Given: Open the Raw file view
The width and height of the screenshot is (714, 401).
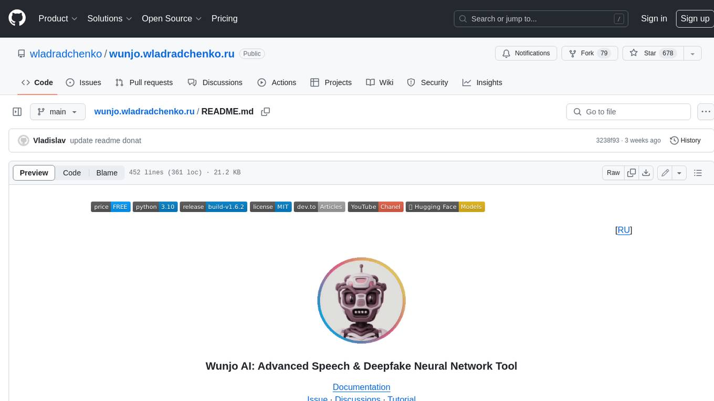Looking at the screenshot, I should tap(613, 173).
